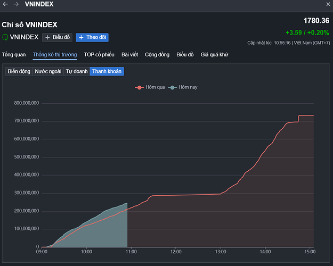View the Giá quá khứ tab
Screen dimensions: 333x266
pyautogui.click(x=214, y=54)
